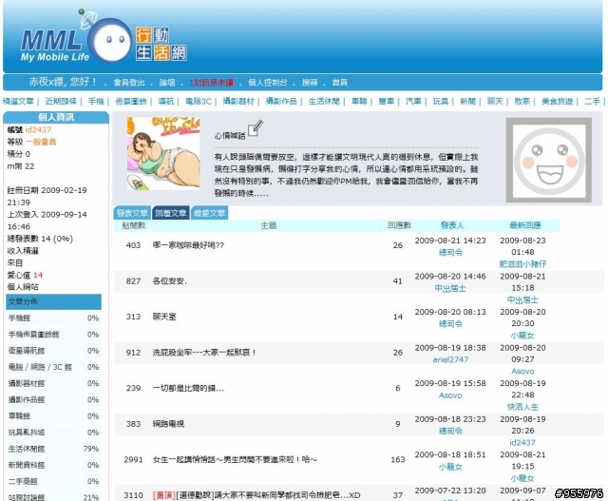
Task: Click 文章分佈 section header
Action: (x=53, y=301)
